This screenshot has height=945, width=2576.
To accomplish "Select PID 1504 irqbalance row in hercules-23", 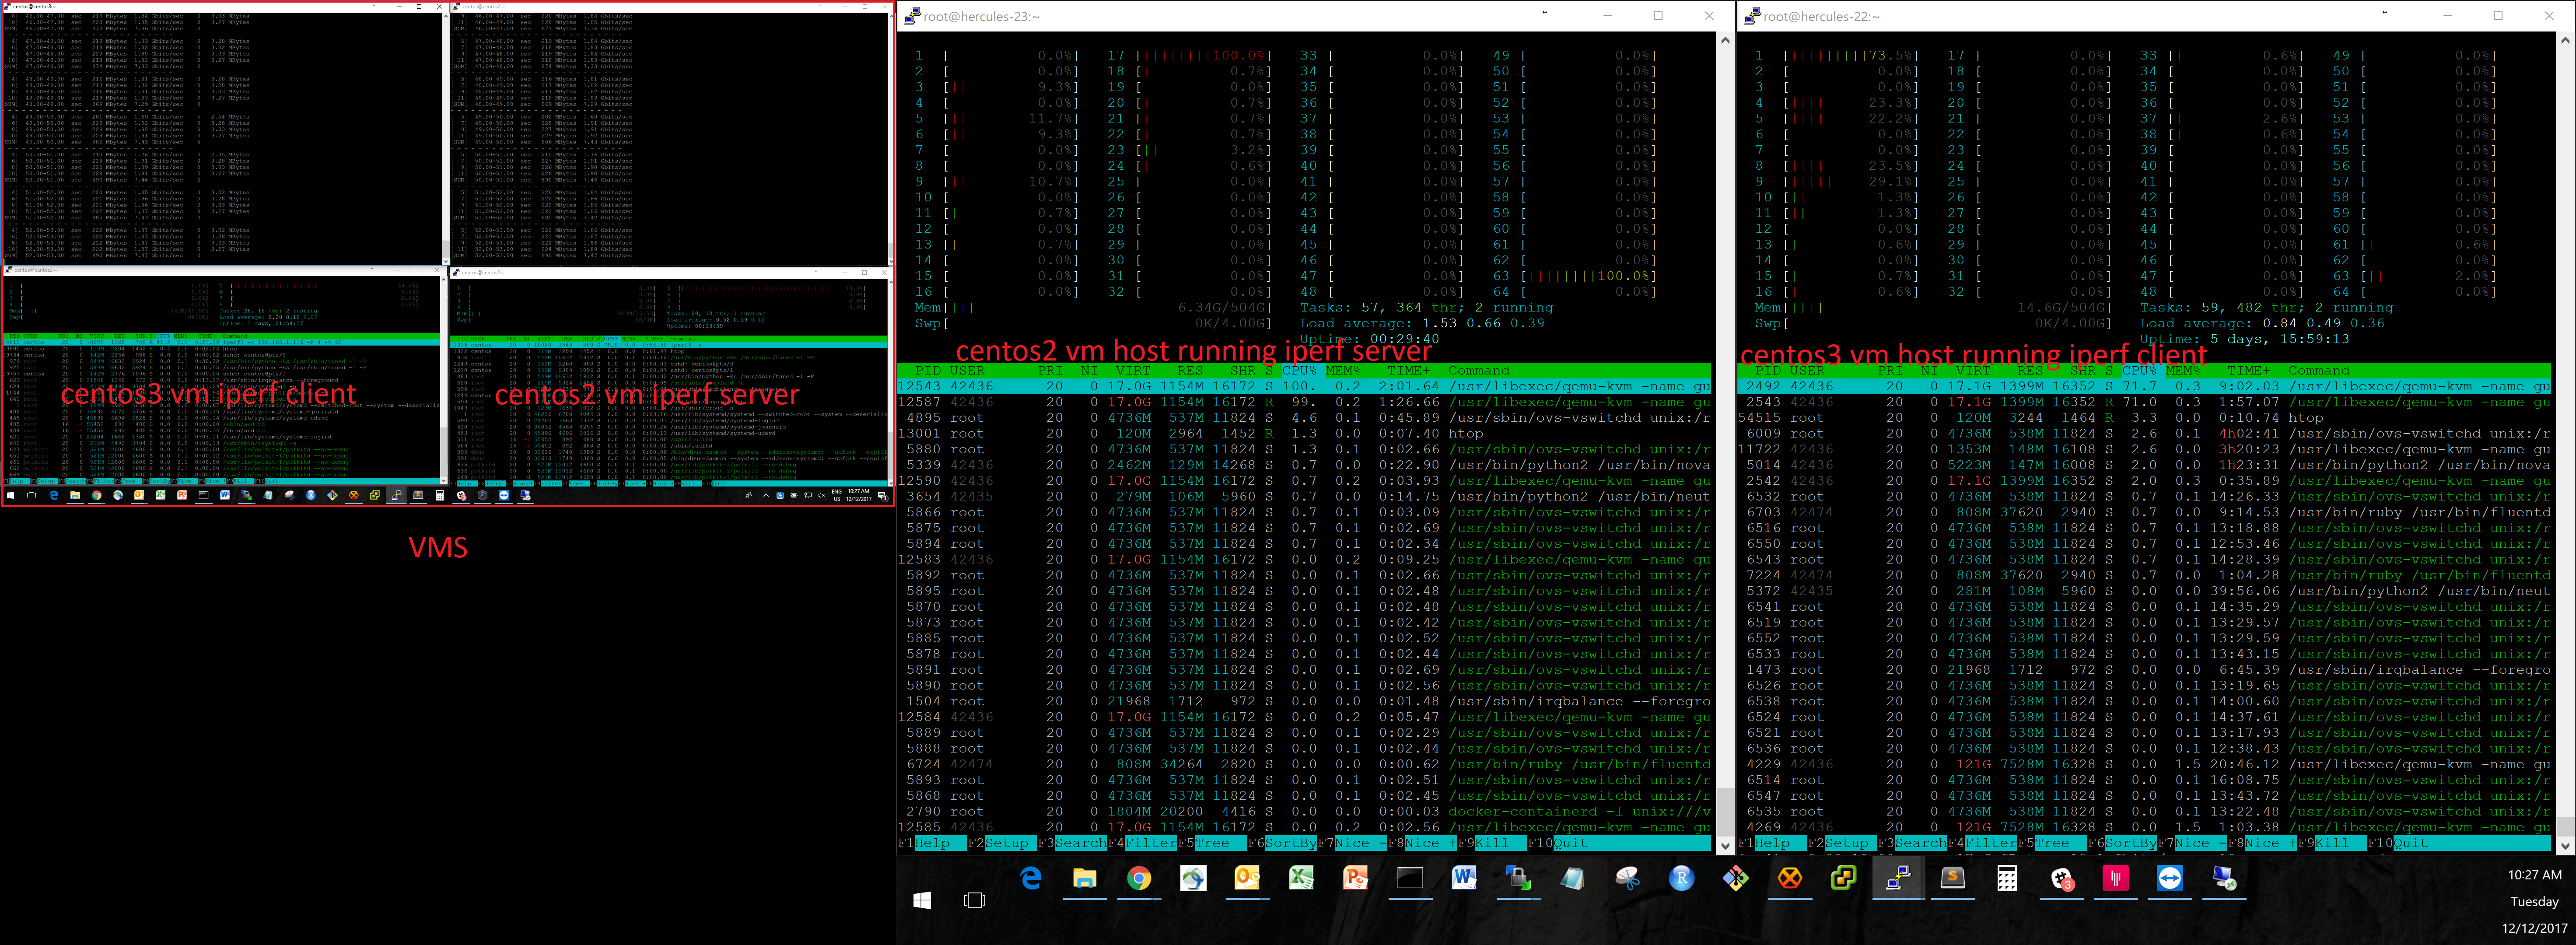I will (1304, 701).
